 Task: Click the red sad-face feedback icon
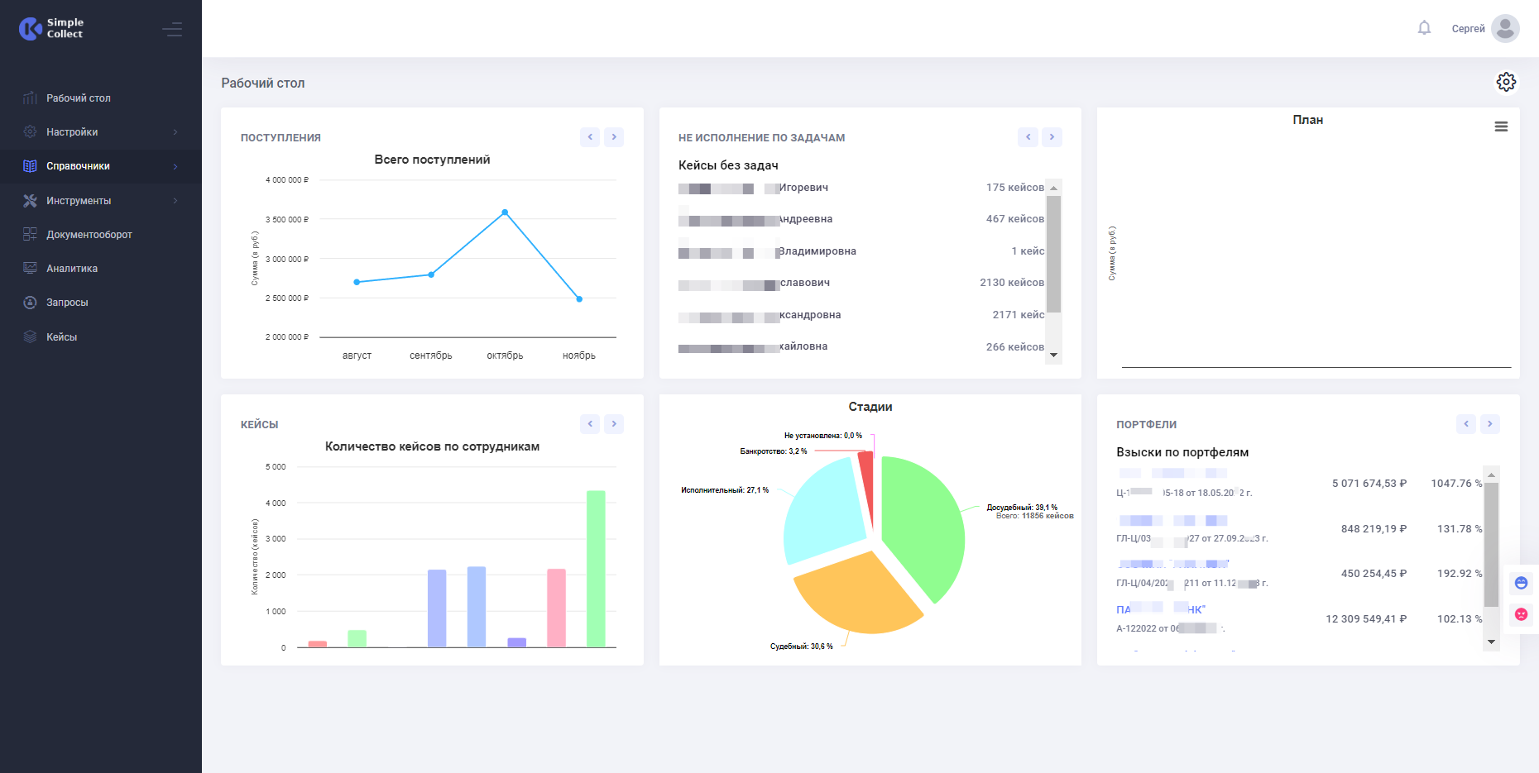[1521, 614]
